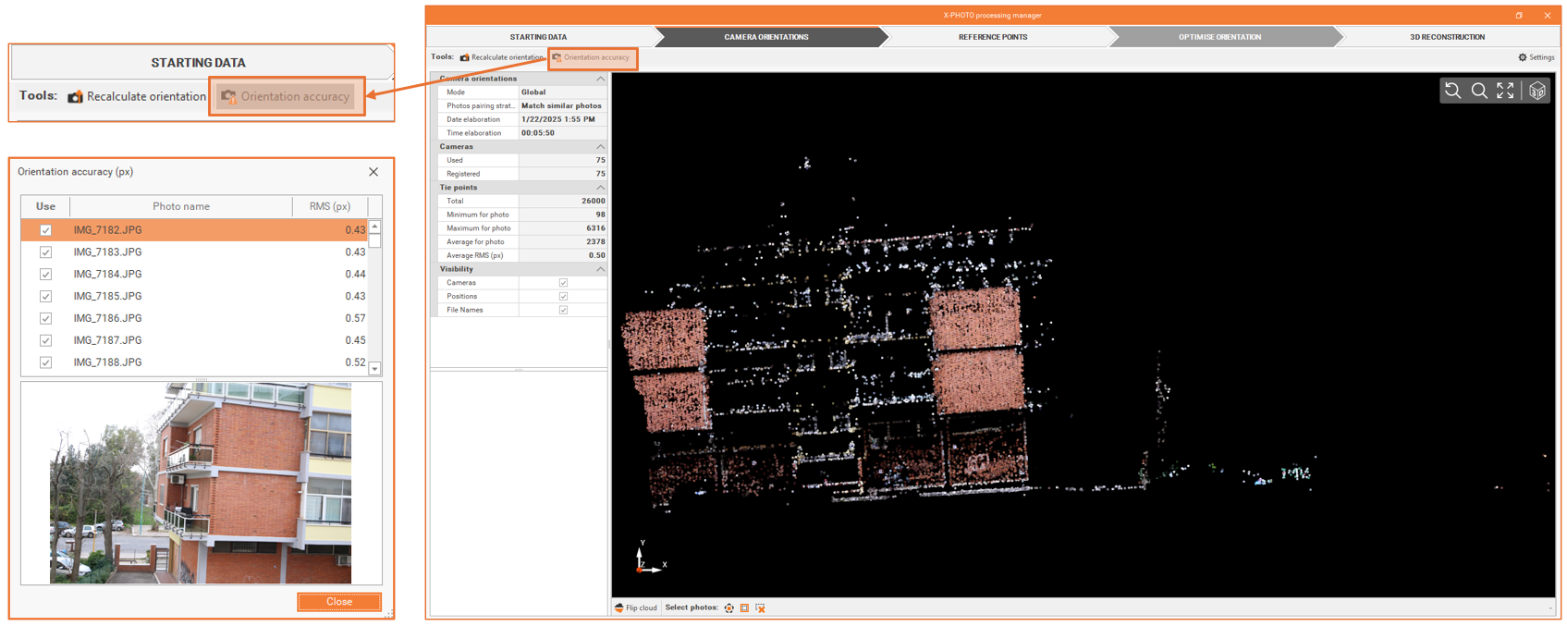The width and height of the screenshot is (1567, 626).
Task: Collapse the Cameras section
Action: 600,147
